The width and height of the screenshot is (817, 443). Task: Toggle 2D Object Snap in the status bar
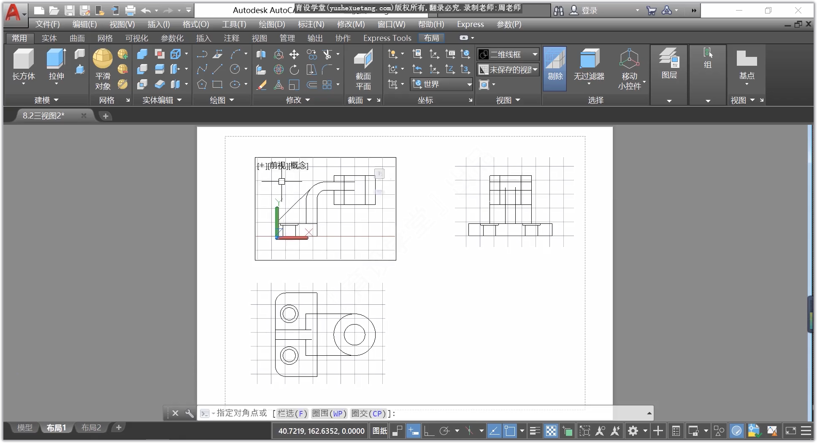510,431
